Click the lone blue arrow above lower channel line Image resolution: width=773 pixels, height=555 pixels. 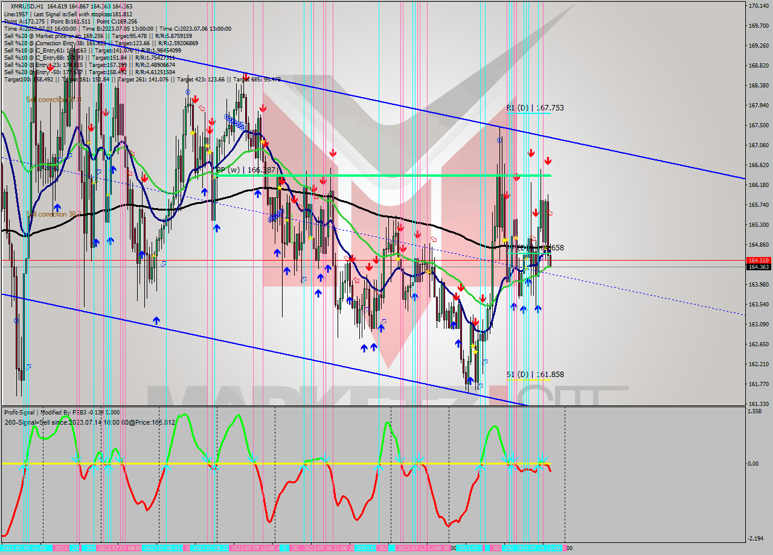(x=156, y=320)
